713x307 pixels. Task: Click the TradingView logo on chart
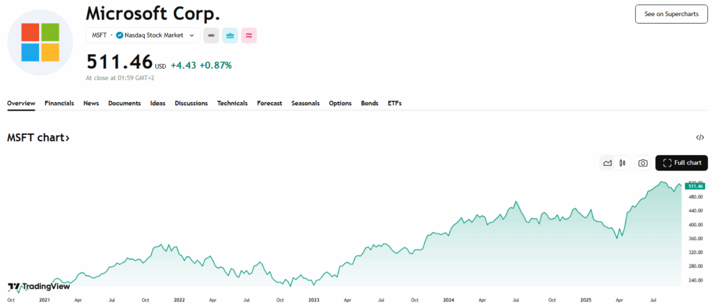35,286
